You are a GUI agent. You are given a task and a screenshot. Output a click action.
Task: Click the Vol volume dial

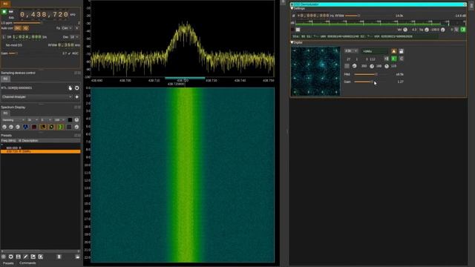[405, 30]
